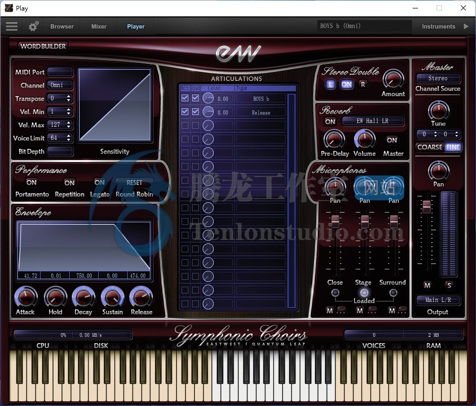Mute the Close microphone channel
Screen dimensions: 476x406
(x=330, y=310)
